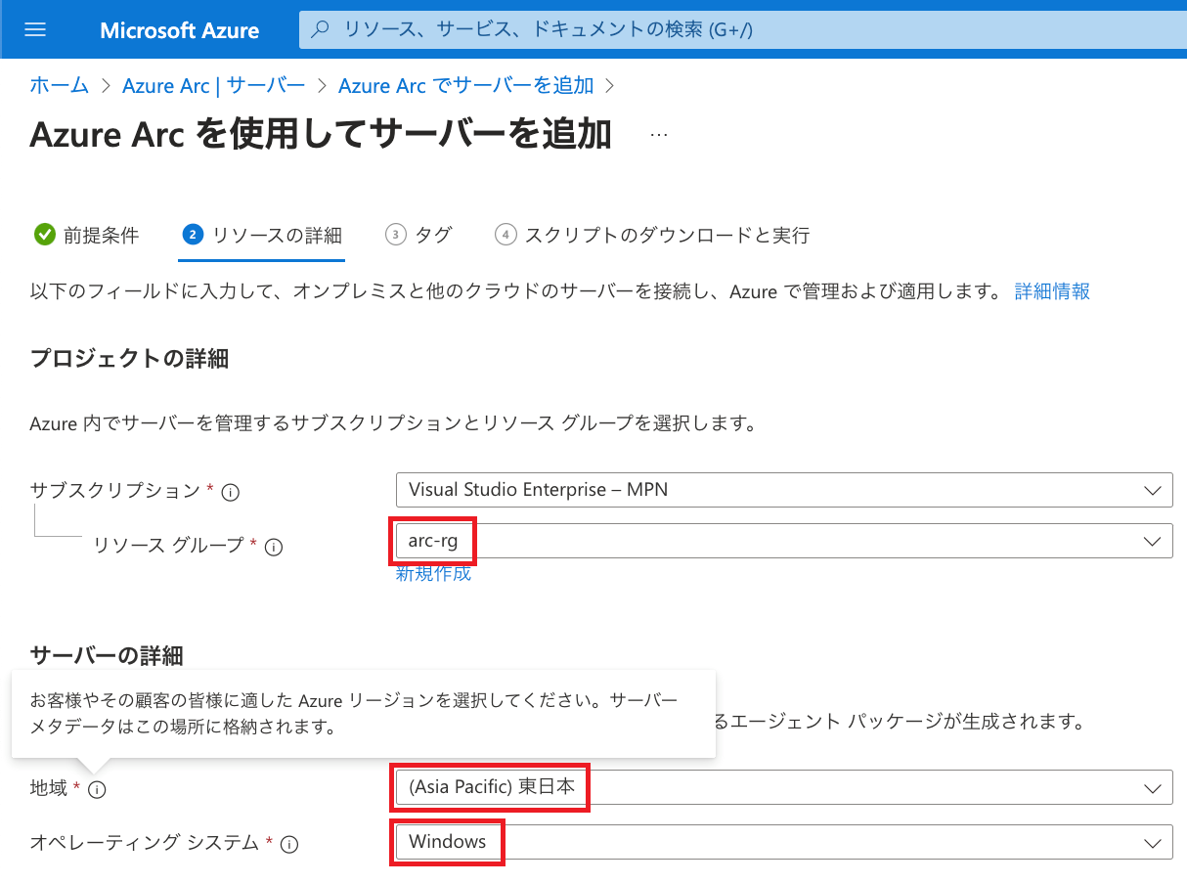Viewport: 1187px width, 884px height.
Task: Click the サブスクリプション field label
Action: point(115,491)
